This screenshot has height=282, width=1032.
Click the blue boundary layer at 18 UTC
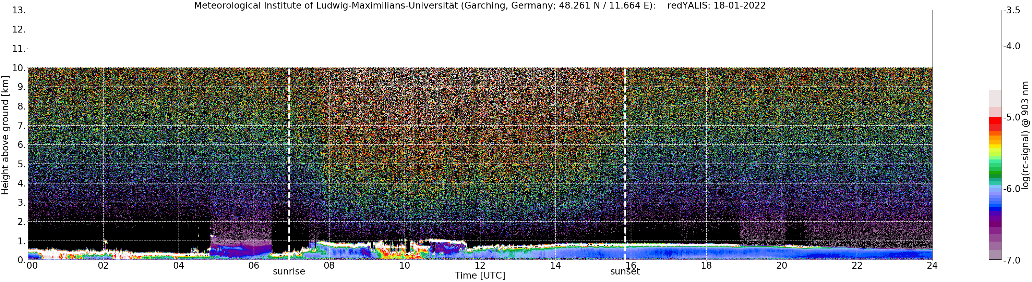pyautogui.click(x=706, y=252)
